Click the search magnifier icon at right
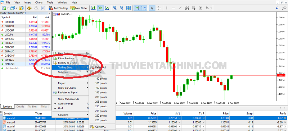 277,8
